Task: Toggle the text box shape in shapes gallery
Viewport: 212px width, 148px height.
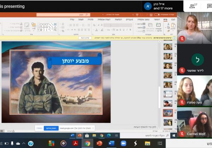Action: click(55, 24)
